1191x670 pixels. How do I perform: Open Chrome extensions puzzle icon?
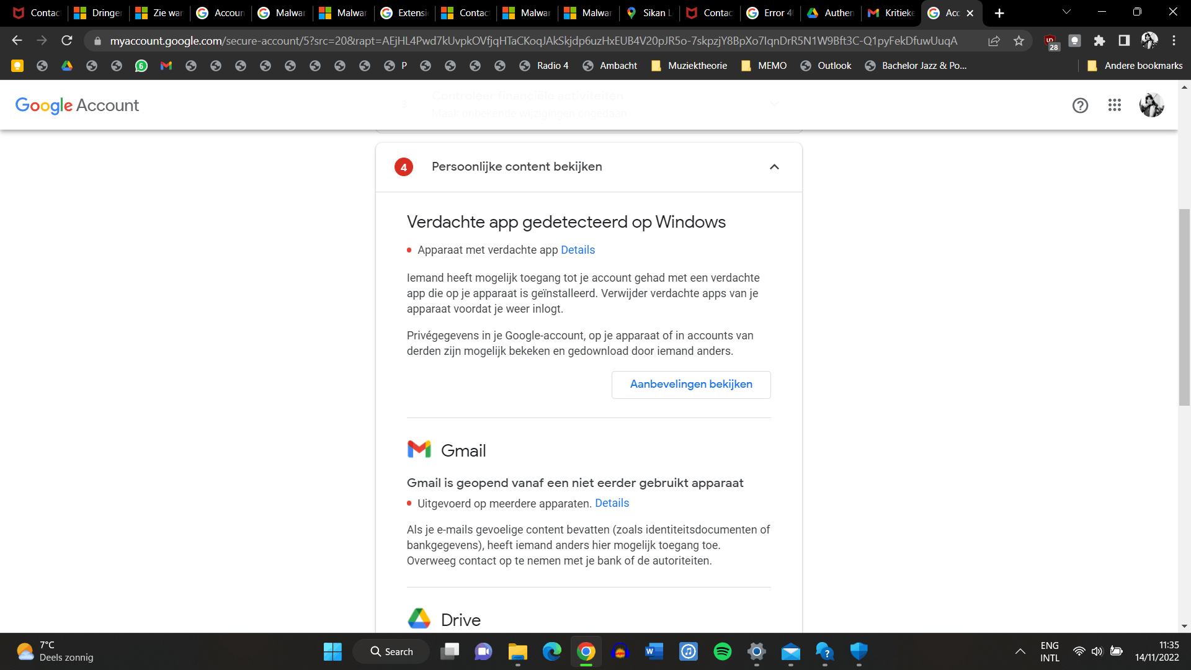tap(1099, 41)
